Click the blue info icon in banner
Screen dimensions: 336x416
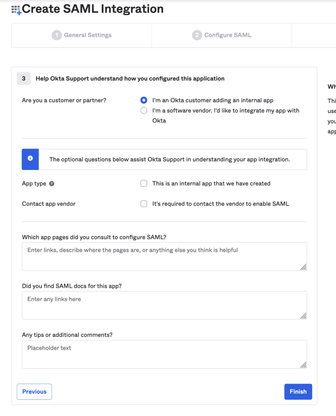tap(30, 158)
